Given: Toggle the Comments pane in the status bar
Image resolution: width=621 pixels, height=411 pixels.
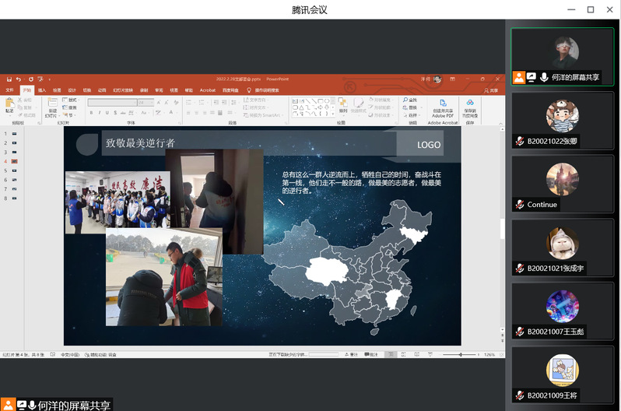Looking at the screenshot, I should [370, 354].
